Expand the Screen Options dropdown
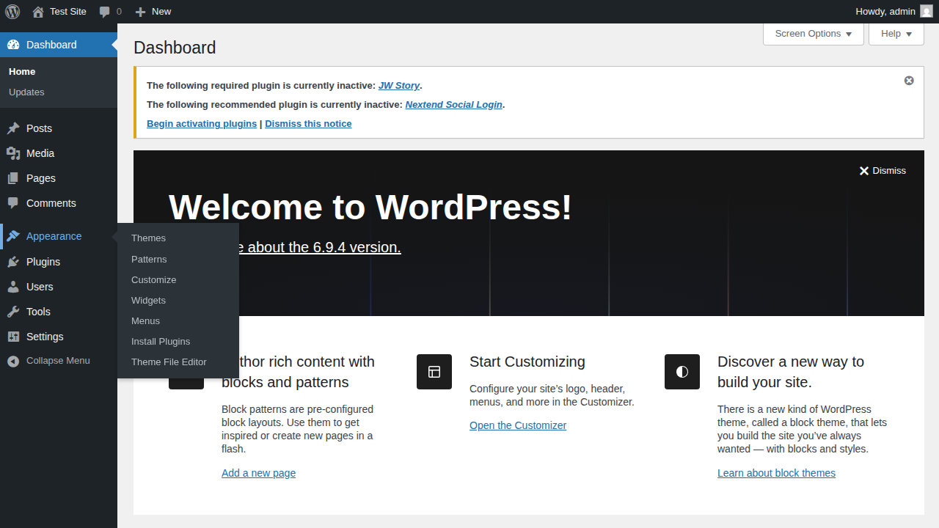 (813, 34)
